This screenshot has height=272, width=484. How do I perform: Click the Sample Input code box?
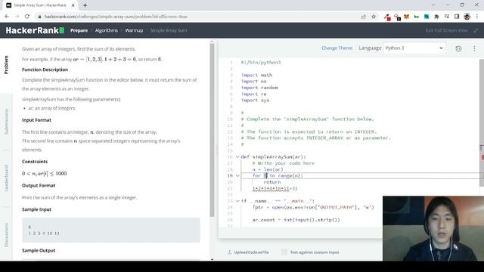click(x=111, y=230)
